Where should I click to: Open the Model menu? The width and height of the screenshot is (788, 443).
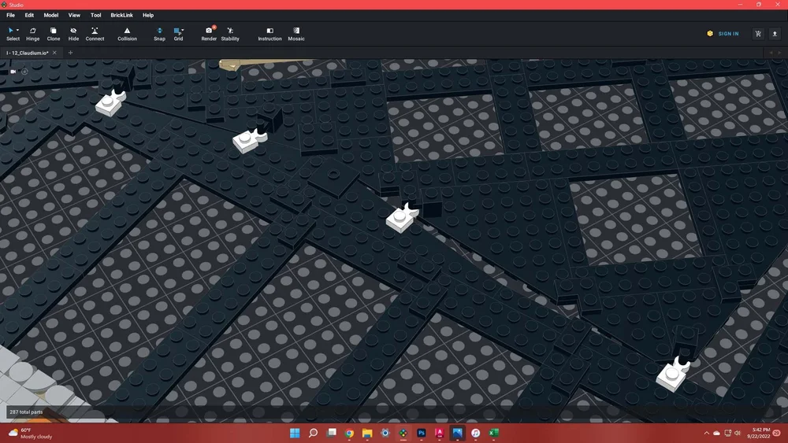point(50,15)
